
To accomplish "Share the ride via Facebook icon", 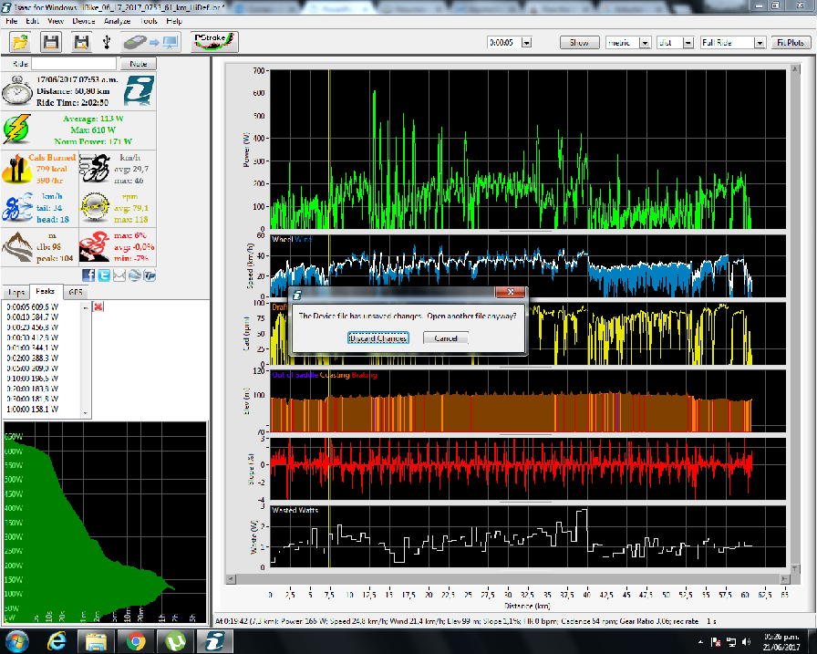I will 88,275.
